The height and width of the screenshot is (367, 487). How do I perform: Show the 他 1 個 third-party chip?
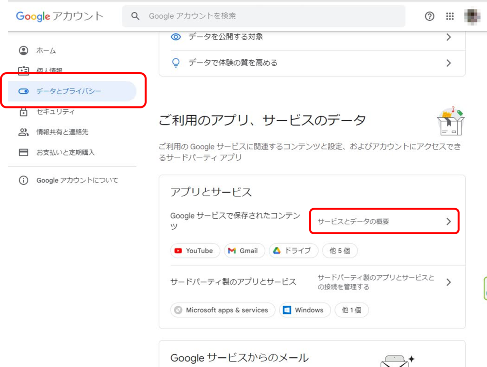[x=351, y=310]
